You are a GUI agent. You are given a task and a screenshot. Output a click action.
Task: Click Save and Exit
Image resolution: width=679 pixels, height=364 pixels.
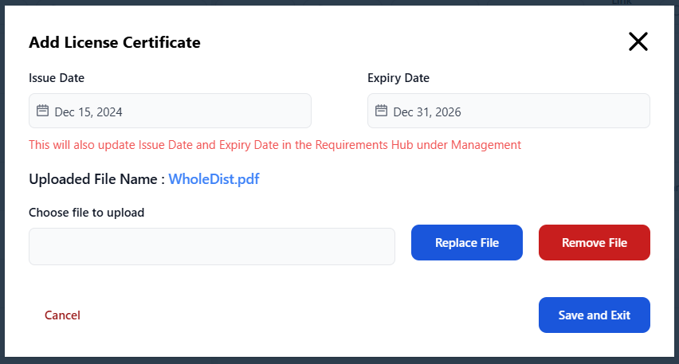[594, 315]
